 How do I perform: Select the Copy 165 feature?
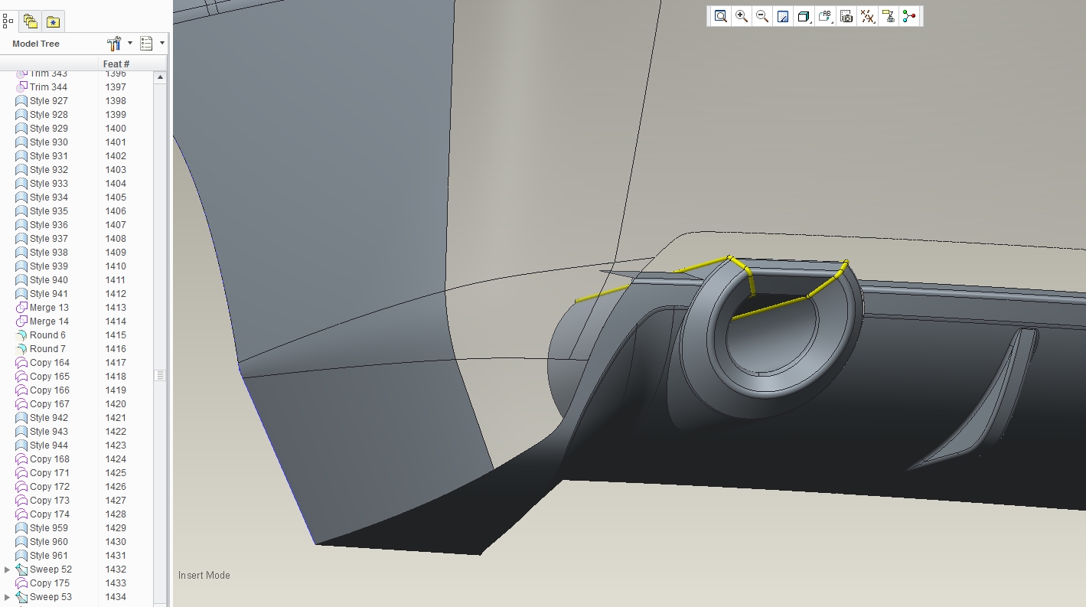tap(50, 377)
